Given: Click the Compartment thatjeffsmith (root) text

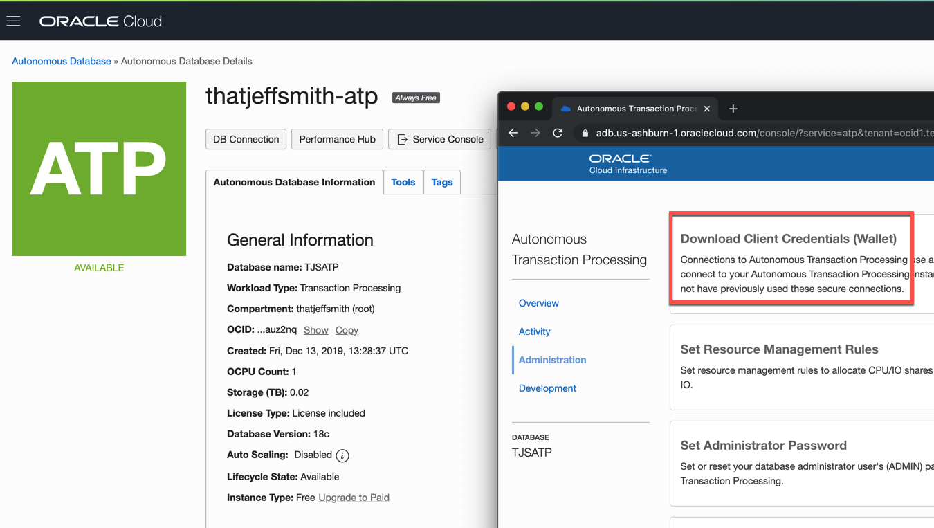Looking at the screenshot, I should coord(301,309).
